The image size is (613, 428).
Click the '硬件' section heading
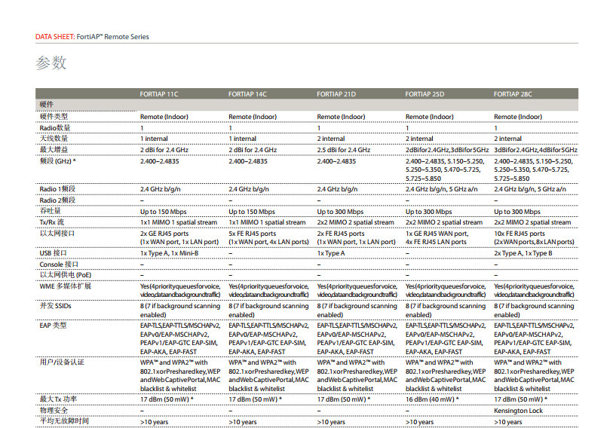pyautogui.click(x=47, y=104)
